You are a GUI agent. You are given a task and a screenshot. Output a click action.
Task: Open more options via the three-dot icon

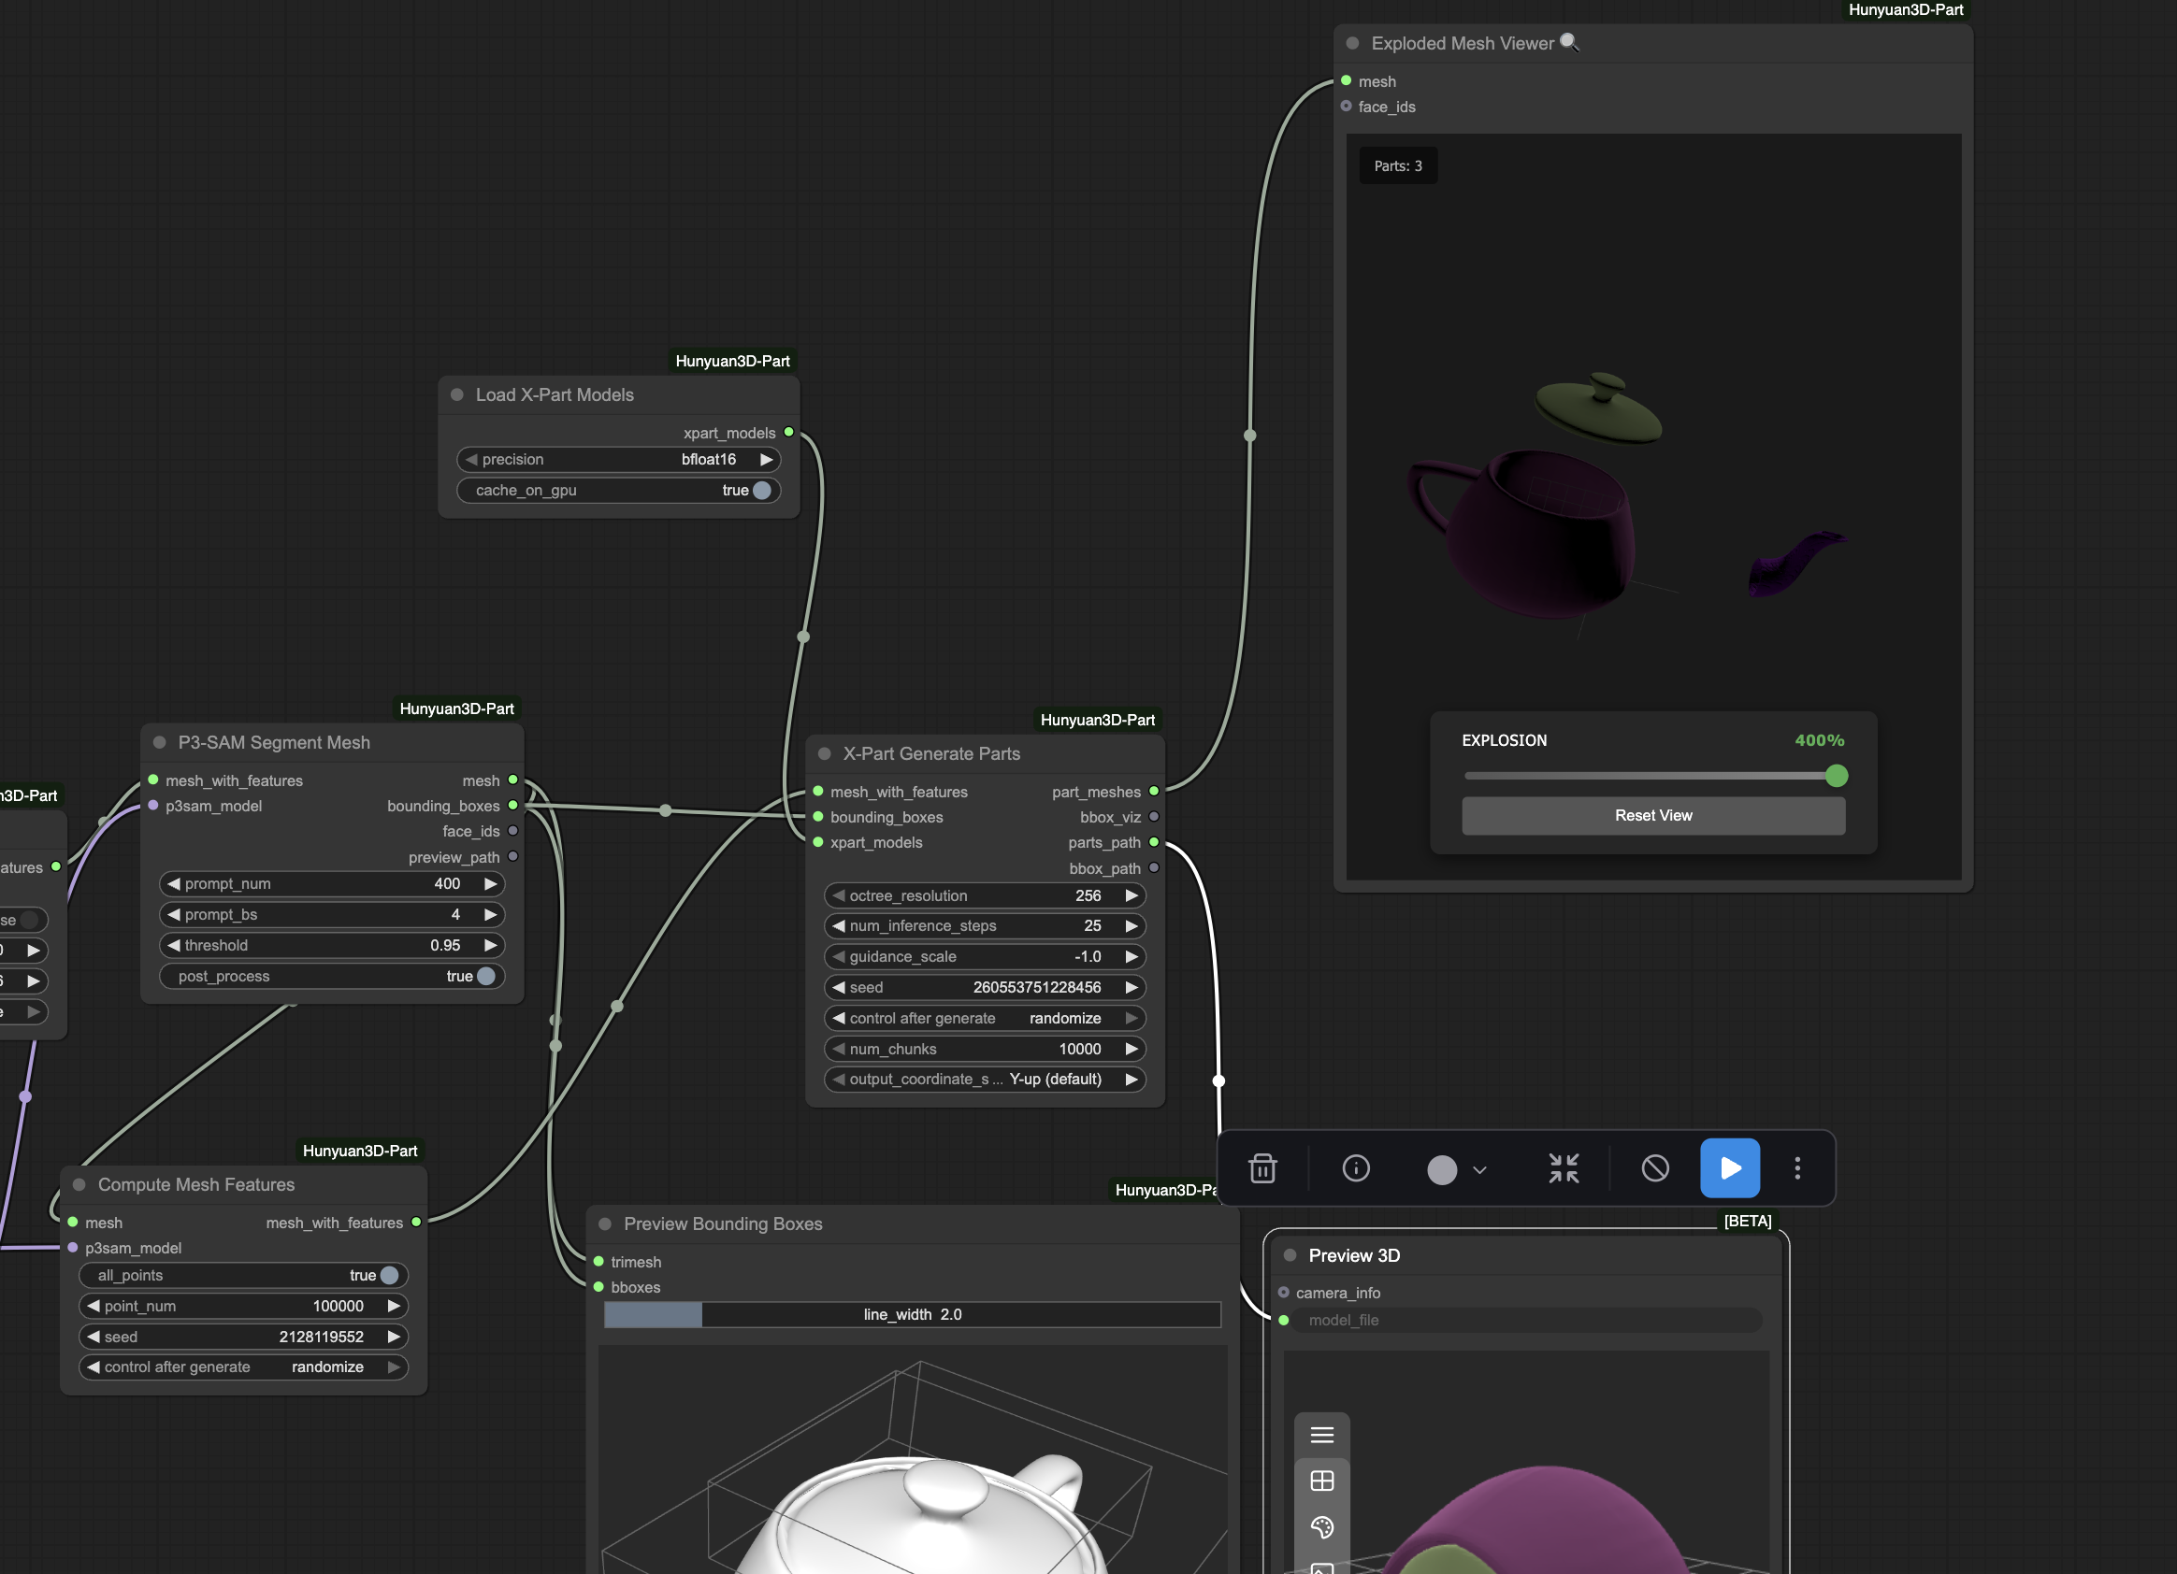coord(1797,1168)
